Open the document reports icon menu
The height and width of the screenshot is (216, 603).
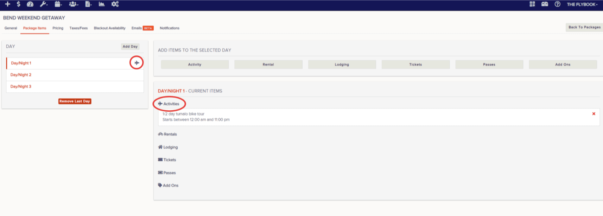pyautogui.click(x=88, y=4)
